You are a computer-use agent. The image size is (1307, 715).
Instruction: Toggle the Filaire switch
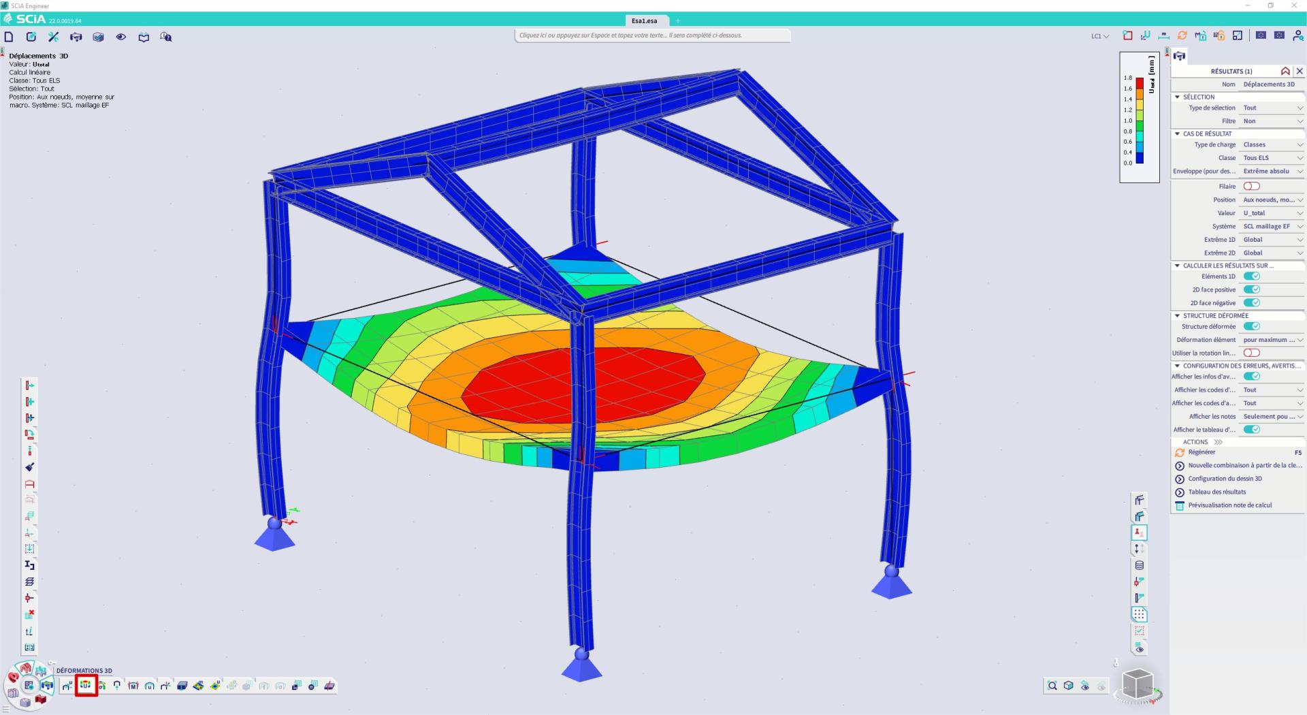coord(1251,186)
